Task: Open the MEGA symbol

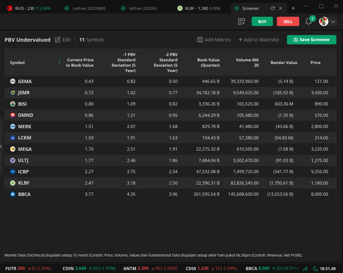Action: 25,149
